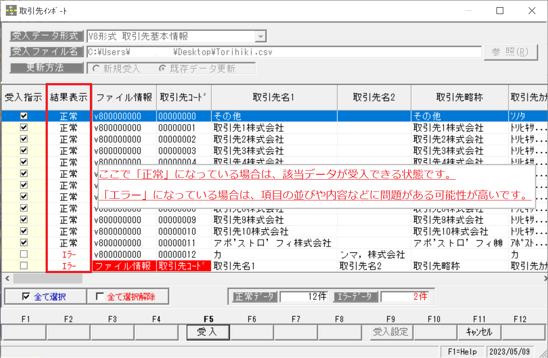This screenshot has height=358, width=548.
Task: Click the empty F12 function button
Action: (x=523, y=332)
